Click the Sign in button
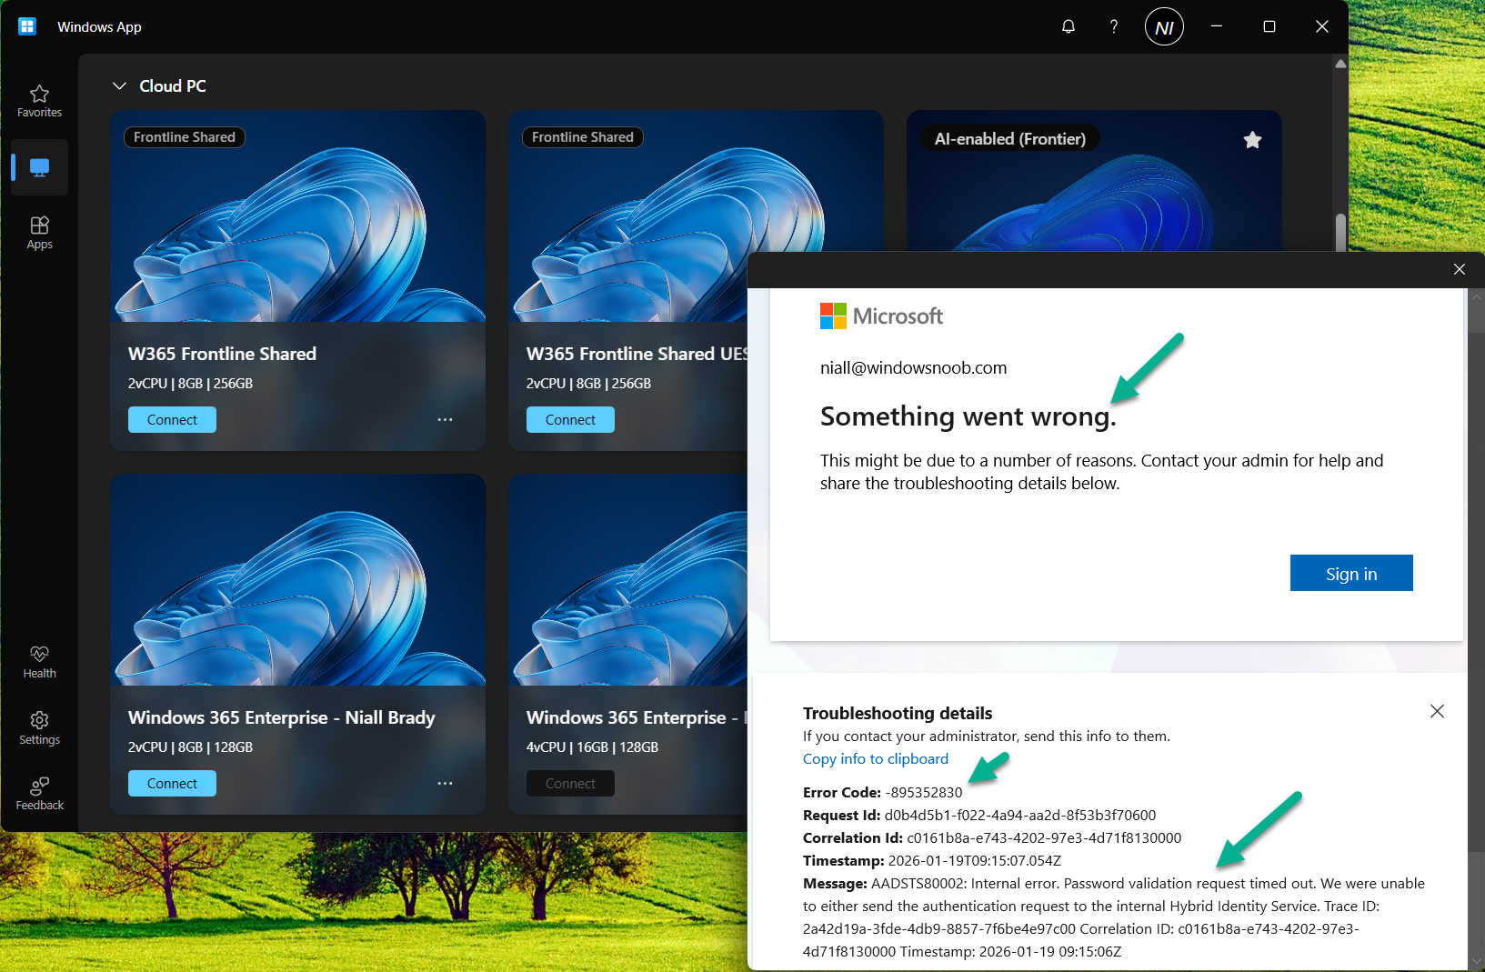The image size is (1485, 972). click(x=1350, y=574)
